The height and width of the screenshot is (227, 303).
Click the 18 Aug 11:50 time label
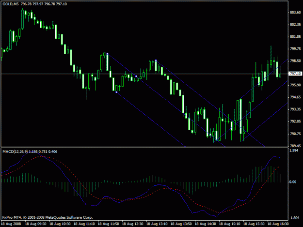109,224
